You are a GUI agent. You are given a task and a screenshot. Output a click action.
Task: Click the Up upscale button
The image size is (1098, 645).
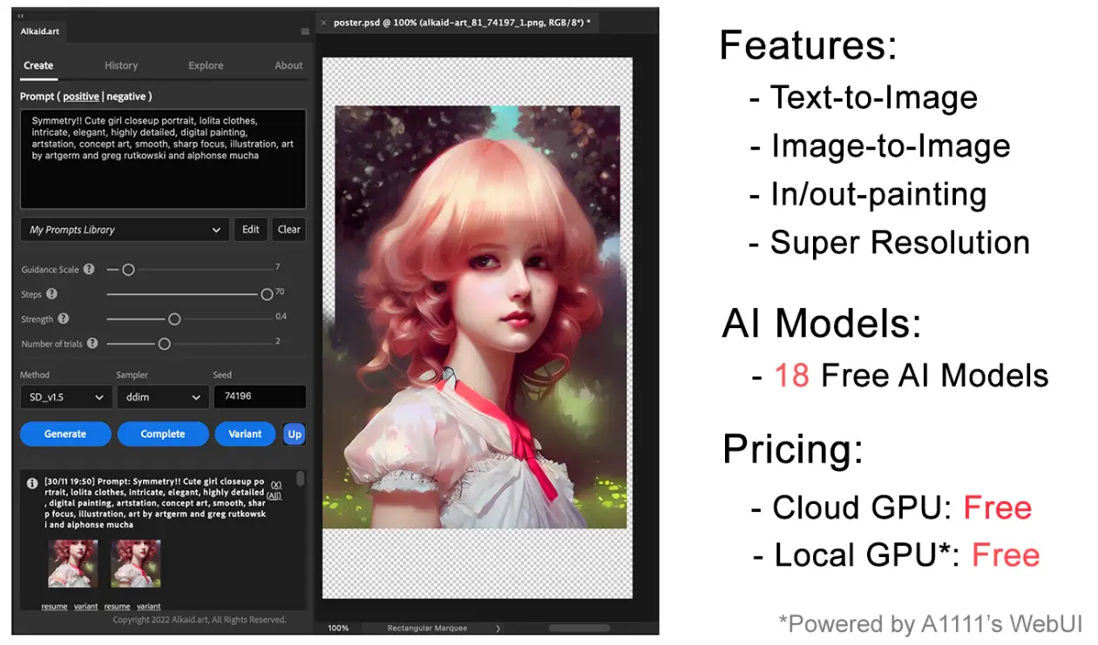pyautogui.click(x=294, y=433)
